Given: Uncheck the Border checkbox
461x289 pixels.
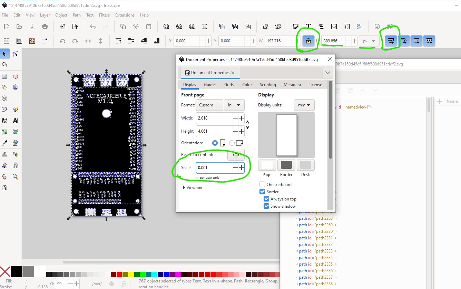Looking at the screenshot, I should (262, 192).
